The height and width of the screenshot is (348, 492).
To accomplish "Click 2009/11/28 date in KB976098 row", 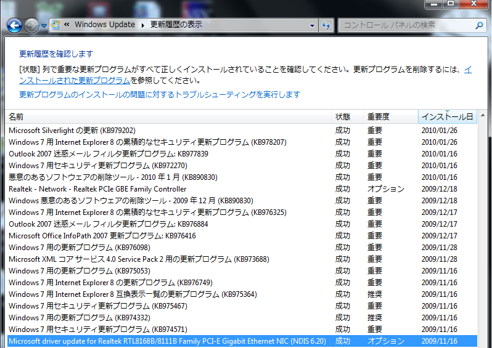I will [439, 248].
